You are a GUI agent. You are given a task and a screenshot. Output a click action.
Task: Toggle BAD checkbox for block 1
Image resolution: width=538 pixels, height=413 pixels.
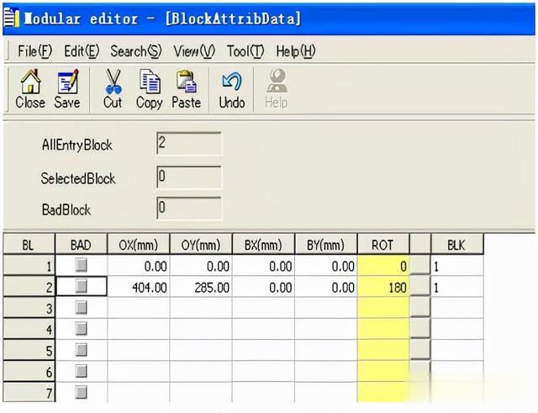[x=82, y=265]
